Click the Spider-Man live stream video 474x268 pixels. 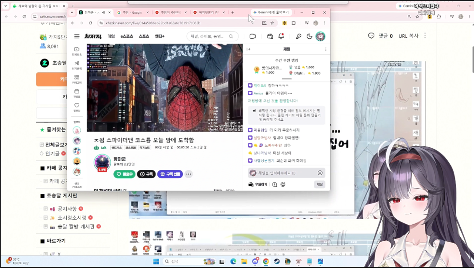pyautogui.click(x=165, y=88)
